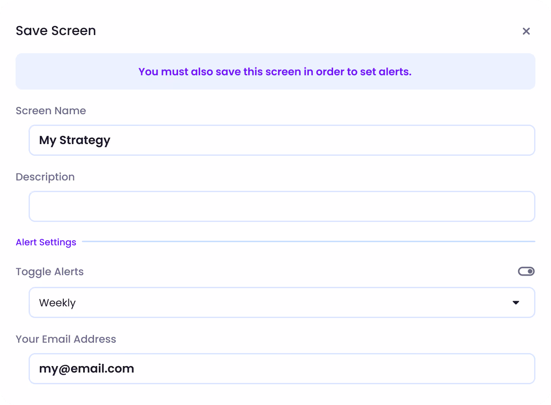Click the Save Screen dialog title
The image size is (551, 405).
(56, 31)
